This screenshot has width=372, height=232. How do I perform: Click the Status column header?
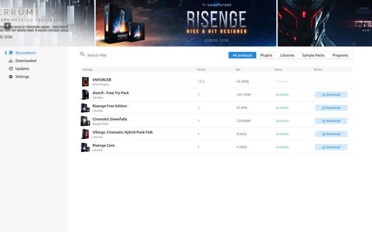tap(278, 70)
